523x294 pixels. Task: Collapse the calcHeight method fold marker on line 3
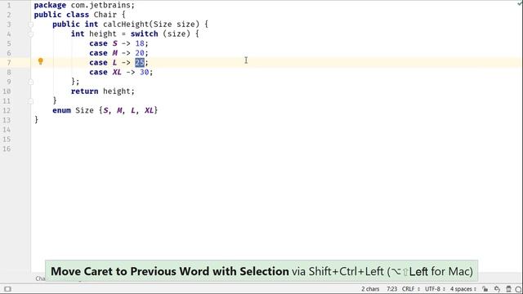coord(30,24)
